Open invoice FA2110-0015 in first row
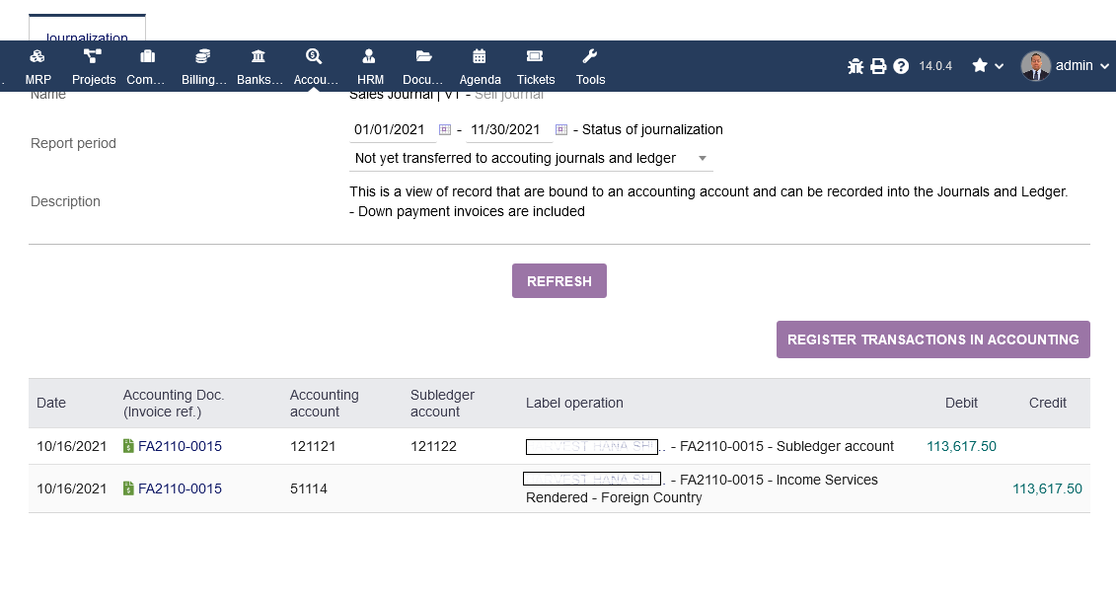1116x600 pixels. coord(180,446)
